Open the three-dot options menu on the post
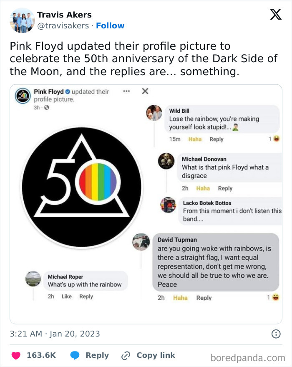This screenshot has width=292, height=367. (126, 91)
